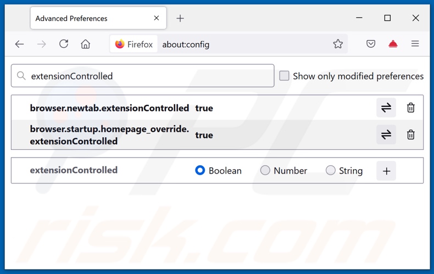434x274 pixels.
Task: Select the String radio option
Action: 330,170
